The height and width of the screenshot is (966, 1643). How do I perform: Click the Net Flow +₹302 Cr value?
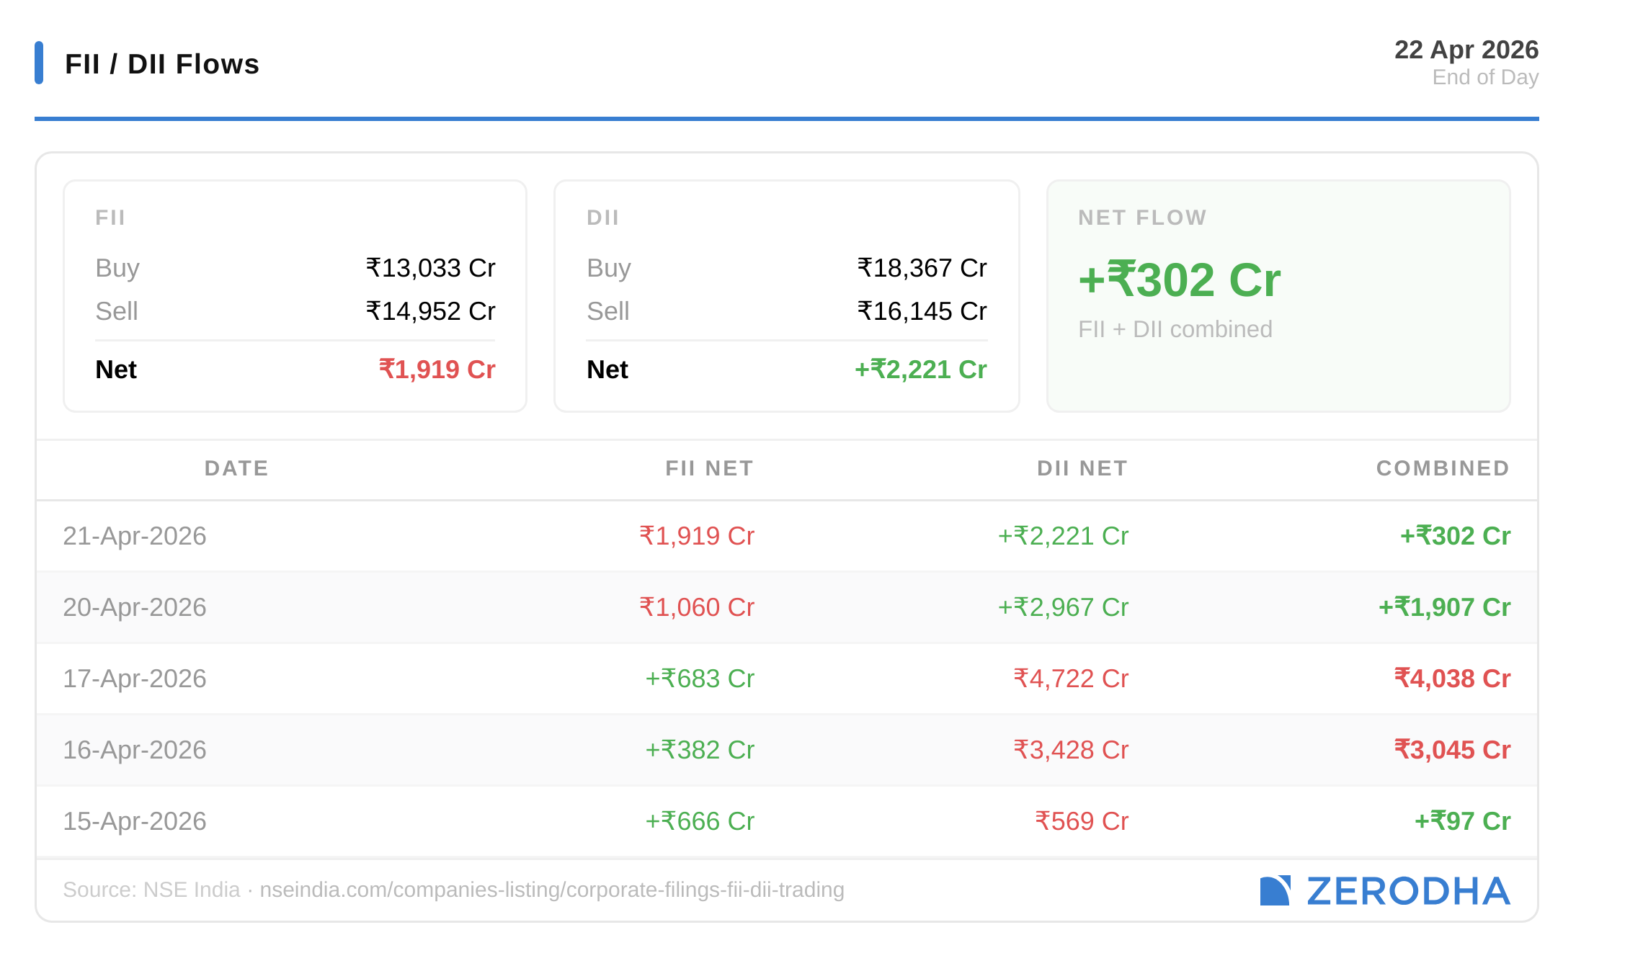click(1179, 279)
